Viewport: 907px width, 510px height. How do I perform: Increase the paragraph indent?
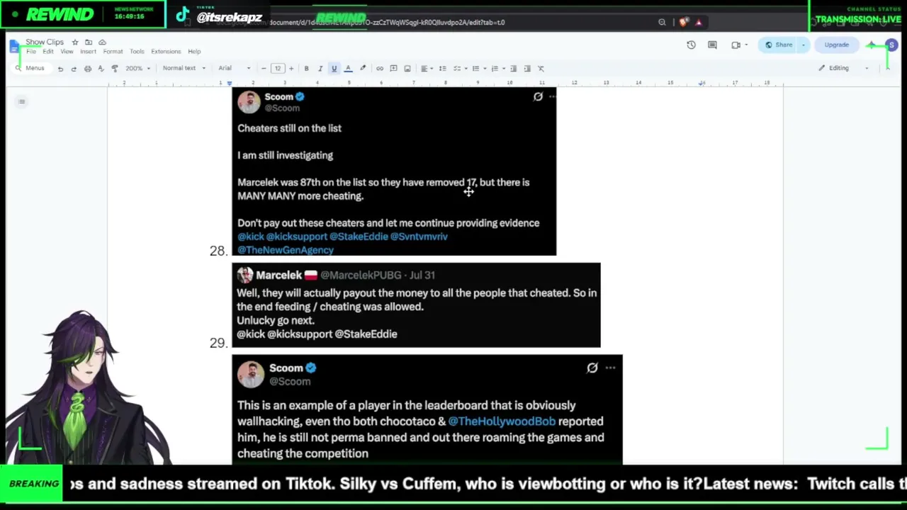527,69
